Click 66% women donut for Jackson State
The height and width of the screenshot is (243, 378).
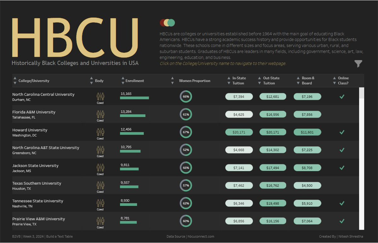(x=186, y=168)
